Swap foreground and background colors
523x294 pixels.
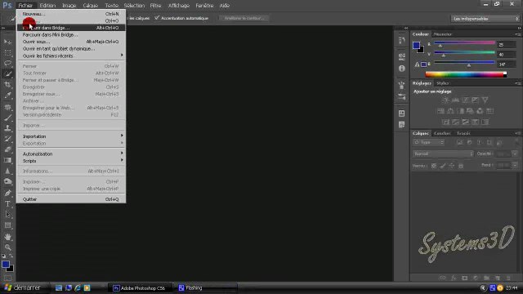point(11,256)
